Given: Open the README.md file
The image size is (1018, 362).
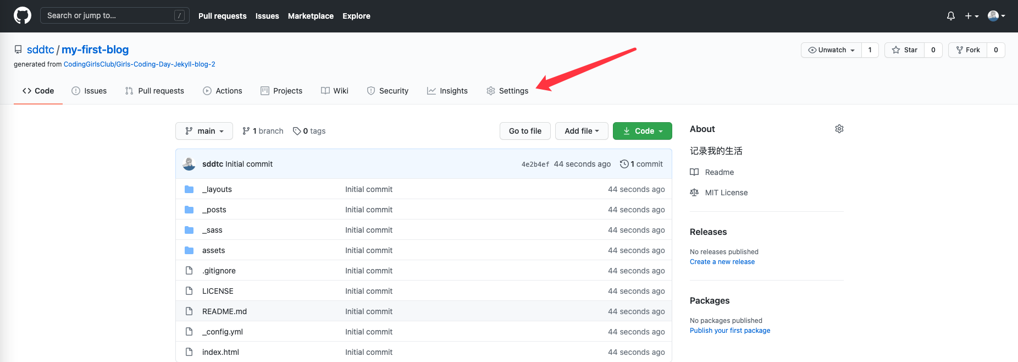Looking at the screenshot, I should (224, 311).
